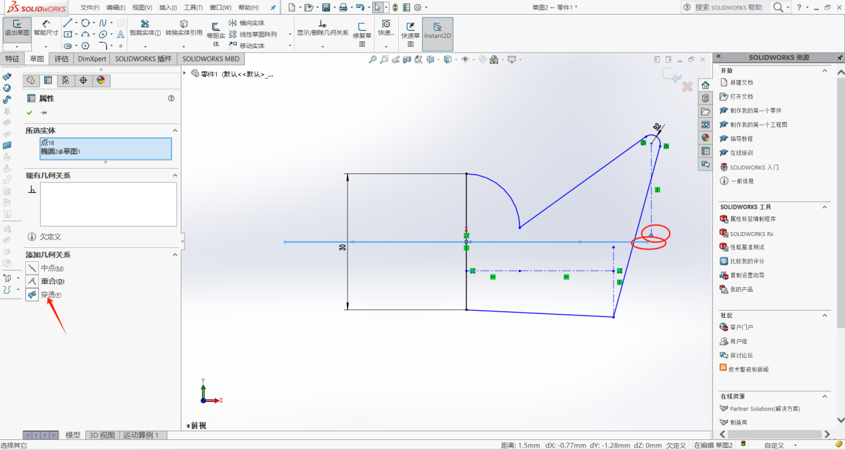The image size is (845, 450).
Task: Click the 退出草图 exit sketch button
Action: click(x=17, y=29)
